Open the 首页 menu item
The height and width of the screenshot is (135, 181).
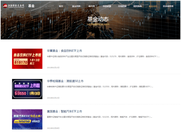click(61, 6)
